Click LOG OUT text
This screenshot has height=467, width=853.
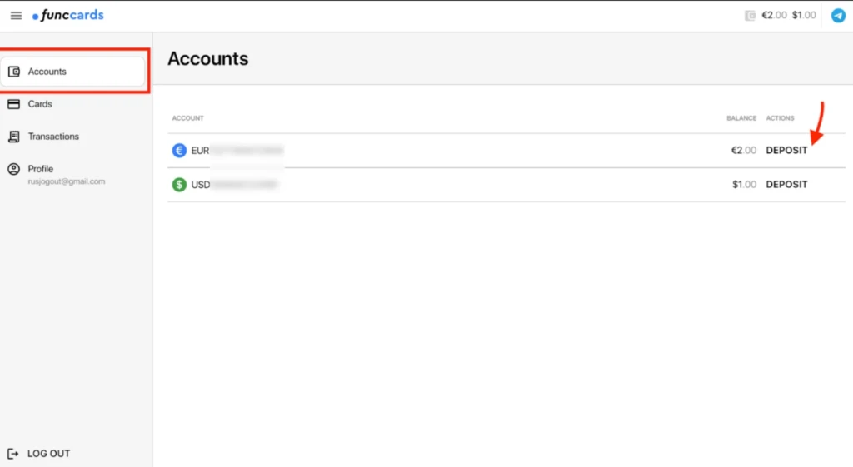(48, 454)
